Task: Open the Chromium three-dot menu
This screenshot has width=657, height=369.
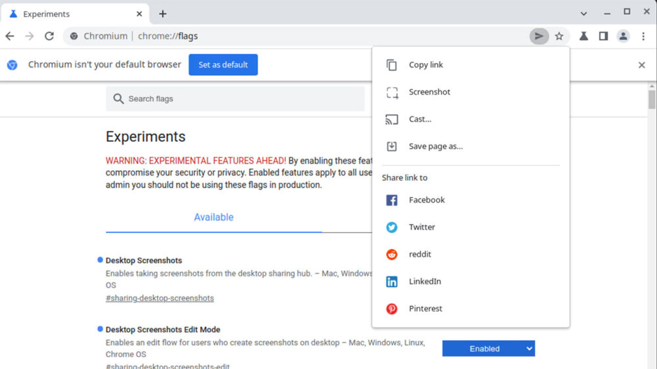Action: [x=643, y=36]
